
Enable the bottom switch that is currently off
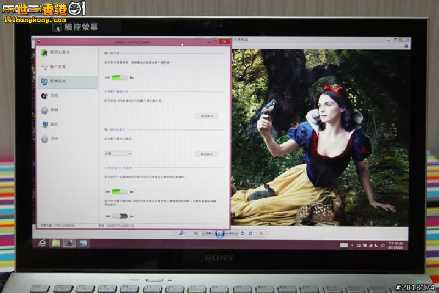[x=120, y=216]
